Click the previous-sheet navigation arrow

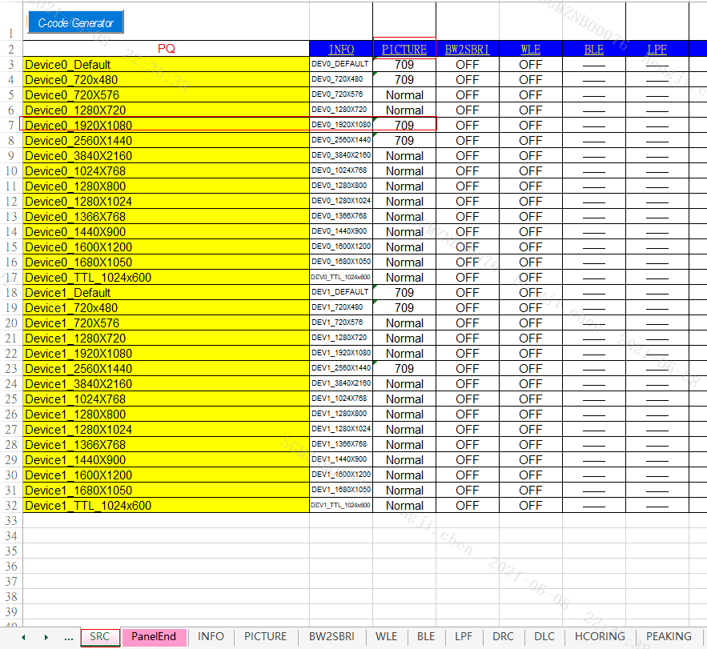(x=22, y=636)
